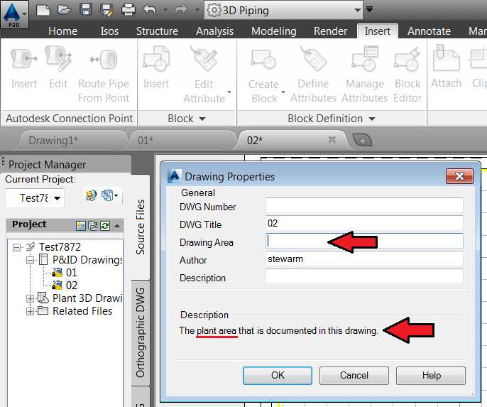Viewport: 487px width, 407px height.
Task: Click the green refresh icon in Project header
Action: click(105, 226)
